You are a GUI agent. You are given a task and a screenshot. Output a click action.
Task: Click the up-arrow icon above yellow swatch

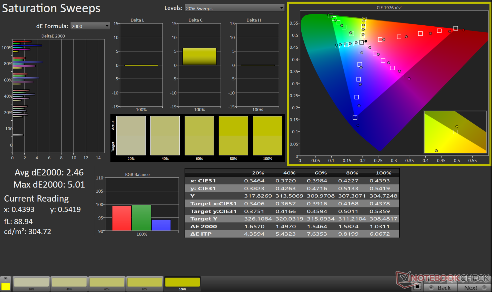coord(5,279)
